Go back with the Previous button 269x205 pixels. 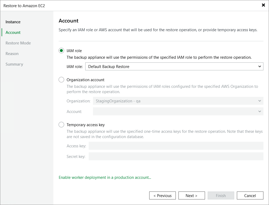pos(162,195)
